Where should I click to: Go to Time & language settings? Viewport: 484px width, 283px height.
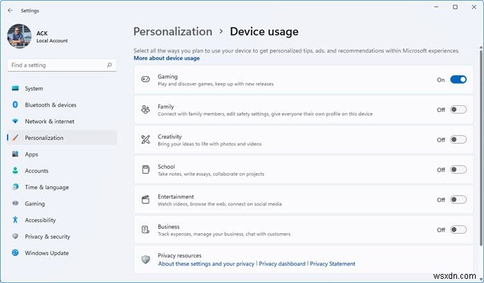46,188
